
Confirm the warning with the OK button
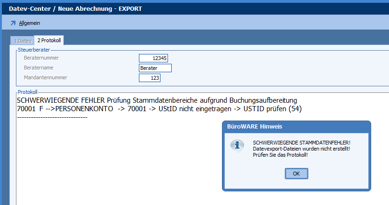click(296, 174)
